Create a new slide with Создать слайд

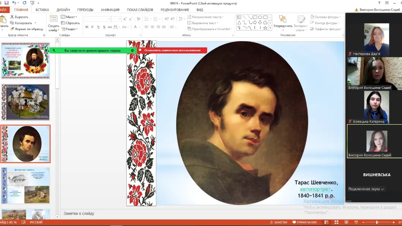(x=54, y=23)
